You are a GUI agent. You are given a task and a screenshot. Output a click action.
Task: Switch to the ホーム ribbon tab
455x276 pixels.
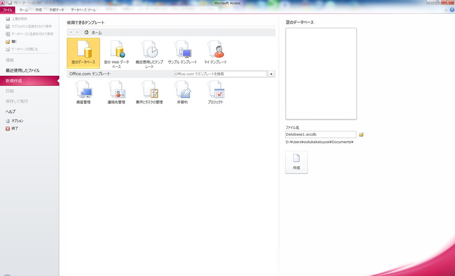click(x=24, y=10)
